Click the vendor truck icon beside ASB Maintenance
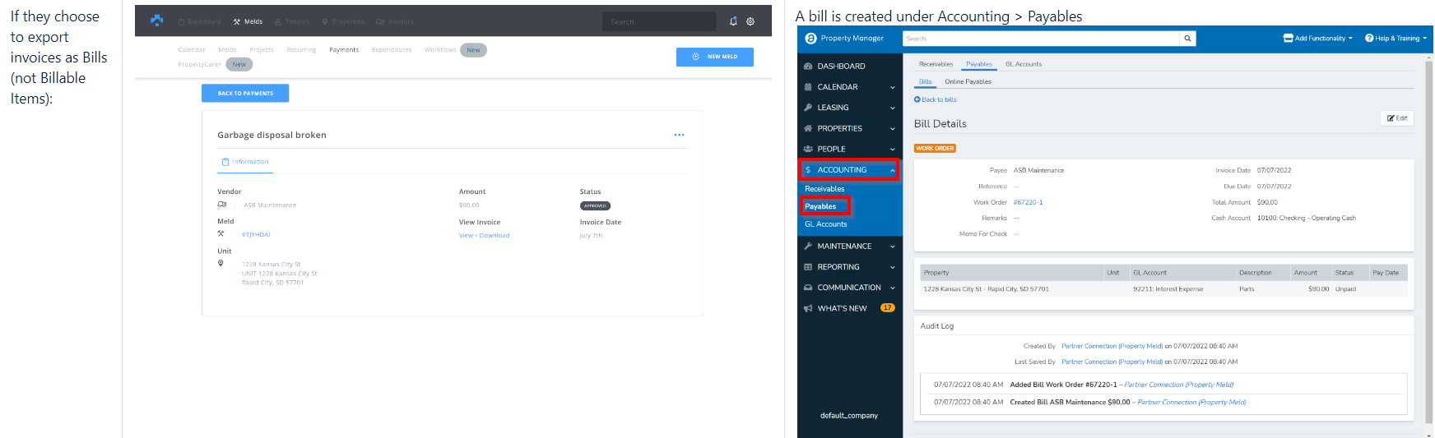Viewport: 1435px width, 438px height. click(x=221, y=205)
